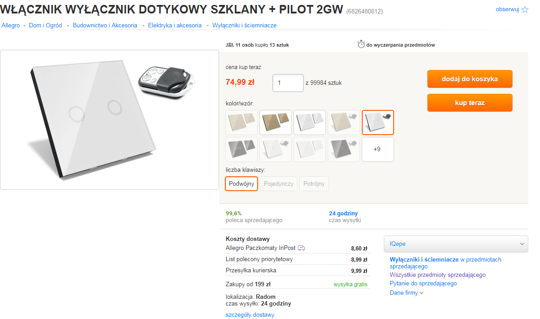Screen dimensions: 540x319
Task: Click the main product image
Action: tap(110, 120)
